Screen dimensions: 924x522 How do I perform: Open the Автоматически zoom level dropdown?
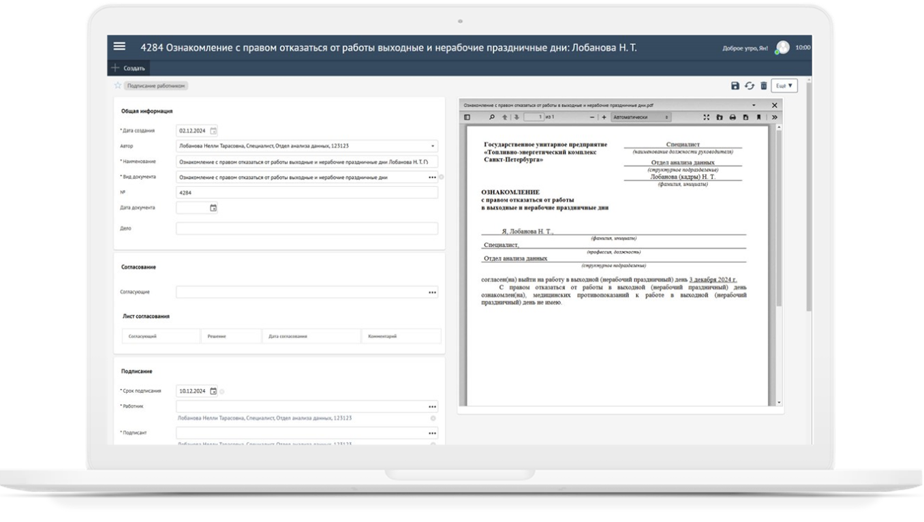641,117
